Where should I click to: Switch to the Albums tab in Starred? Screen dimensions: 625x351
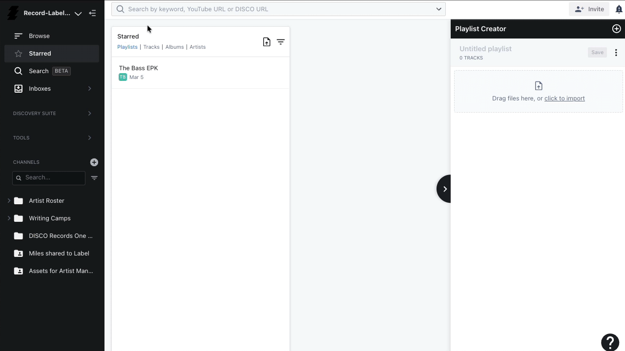point(174,47)
